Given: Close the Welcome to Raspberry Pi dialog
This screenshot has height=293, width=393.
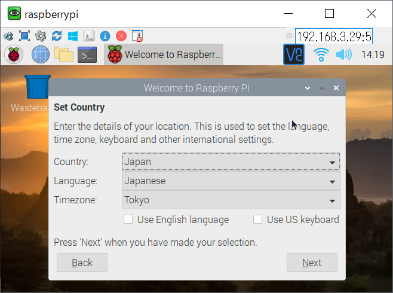Looking at the screenshot, I should pos(336,88).
